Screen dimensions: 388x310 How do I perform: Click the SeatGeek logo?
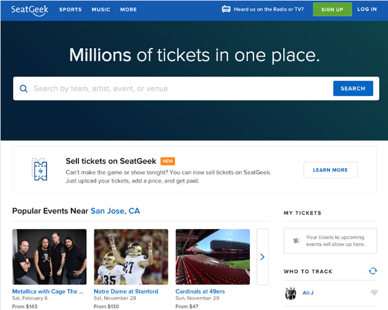click(30, 9)
